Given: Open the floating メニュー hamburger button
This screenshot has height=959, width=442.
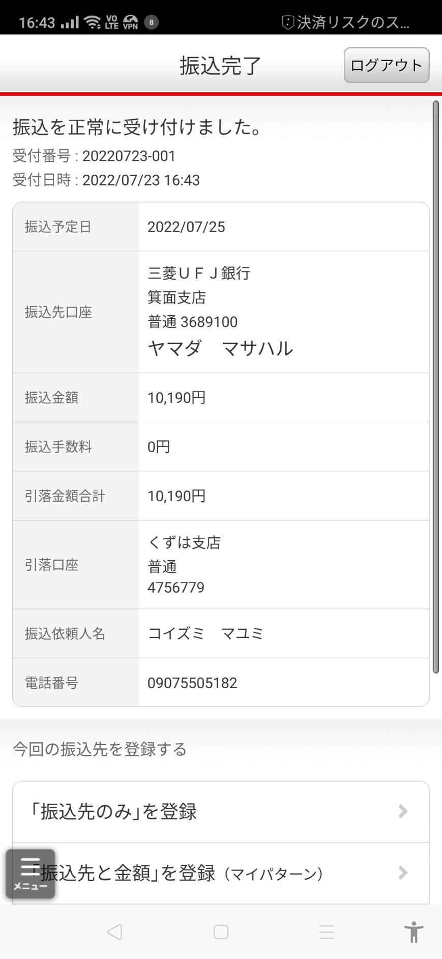Looking at the screenshot, I should coord(31,873).
